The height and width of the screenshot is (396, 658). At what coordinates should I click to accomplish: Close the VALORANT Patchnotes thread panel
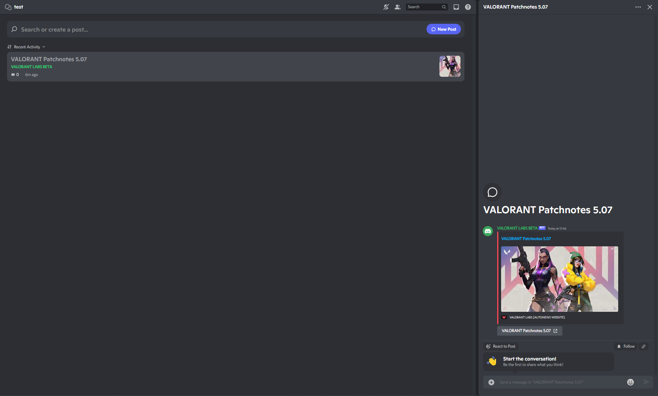[x=650, y=7]
